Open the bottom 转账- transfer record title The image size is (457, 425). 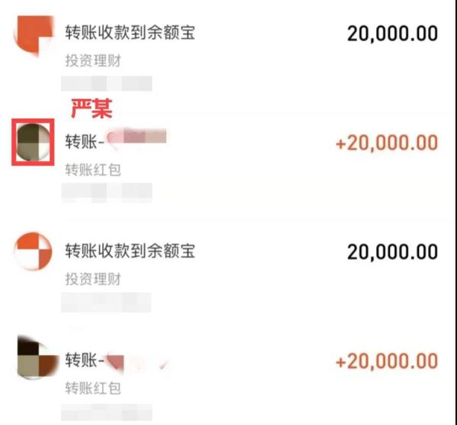(85, 360)
